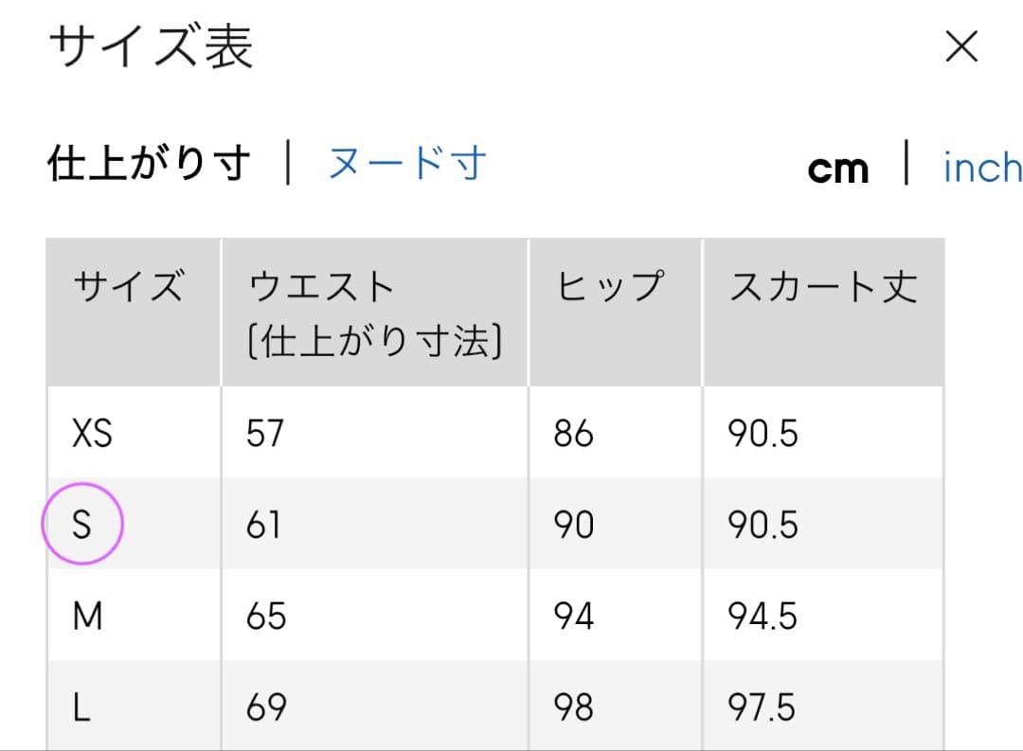This screenshot has height=751, width=1023.
Task: Click the XS hip value 86
Action: pos(574,434)
